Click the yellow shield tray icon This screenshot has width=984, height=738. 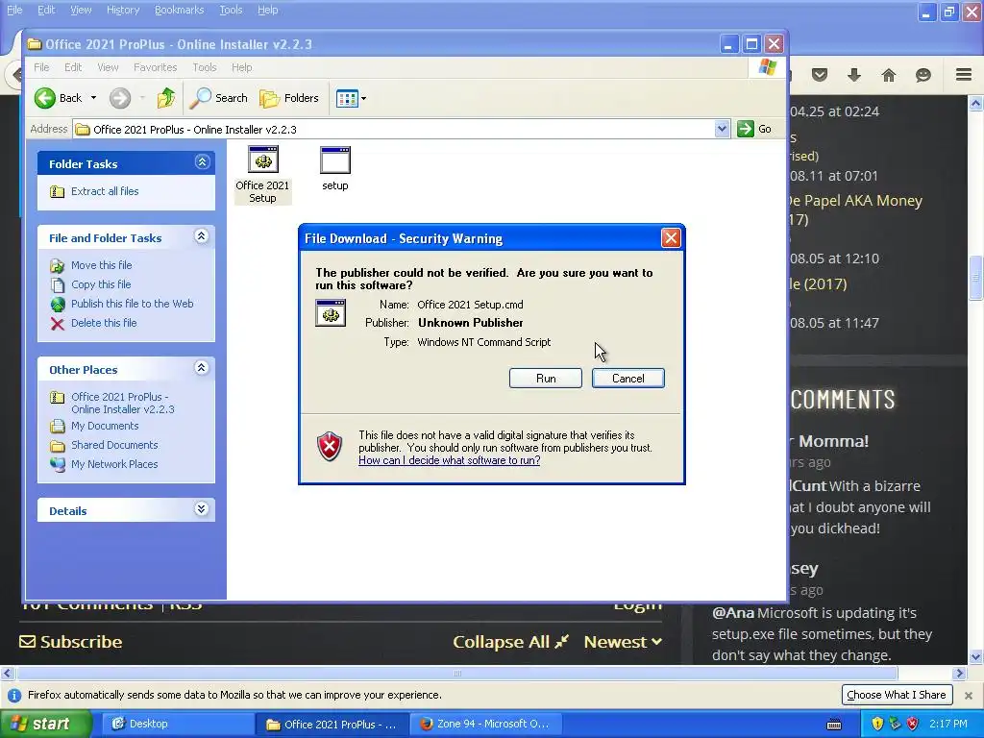tap(877, 725)
